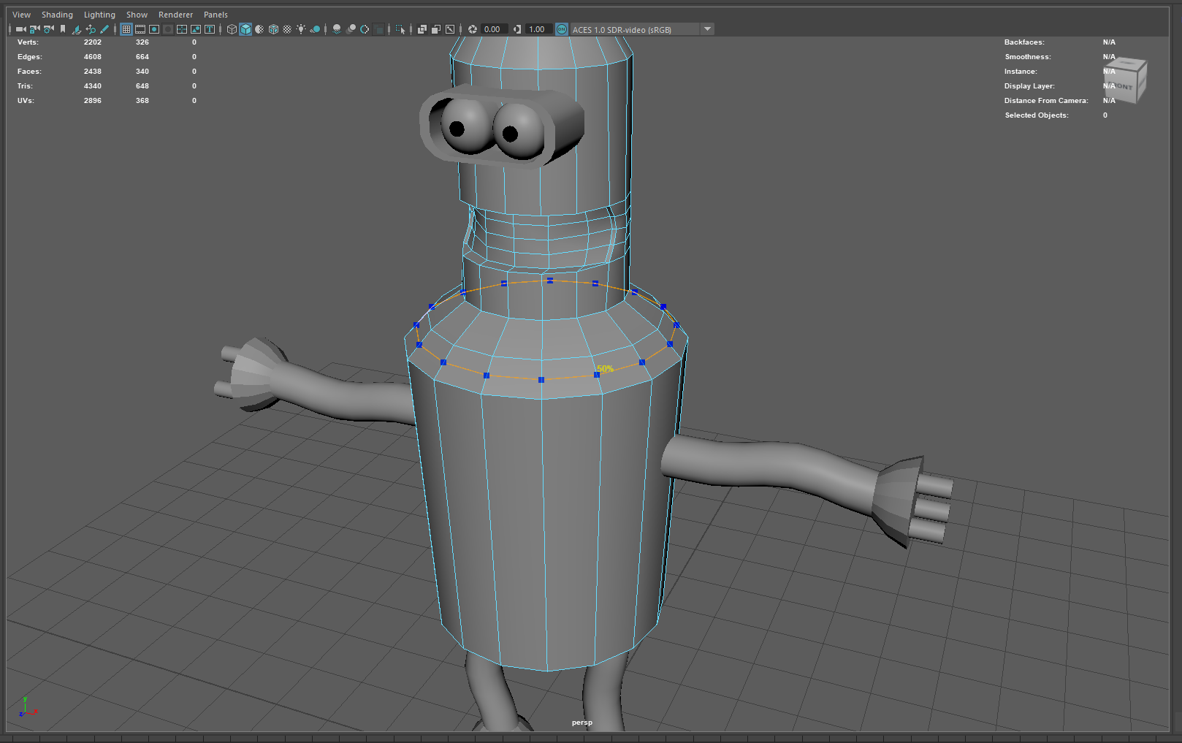
Task: Select Smooth Shade All mode
Action: pyautogui.click(x=245, y=29)
